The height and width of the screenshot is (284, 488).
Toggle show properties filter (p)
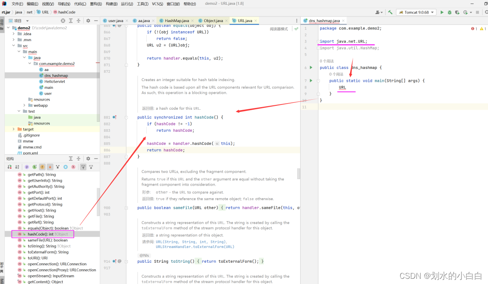[27, 167]
